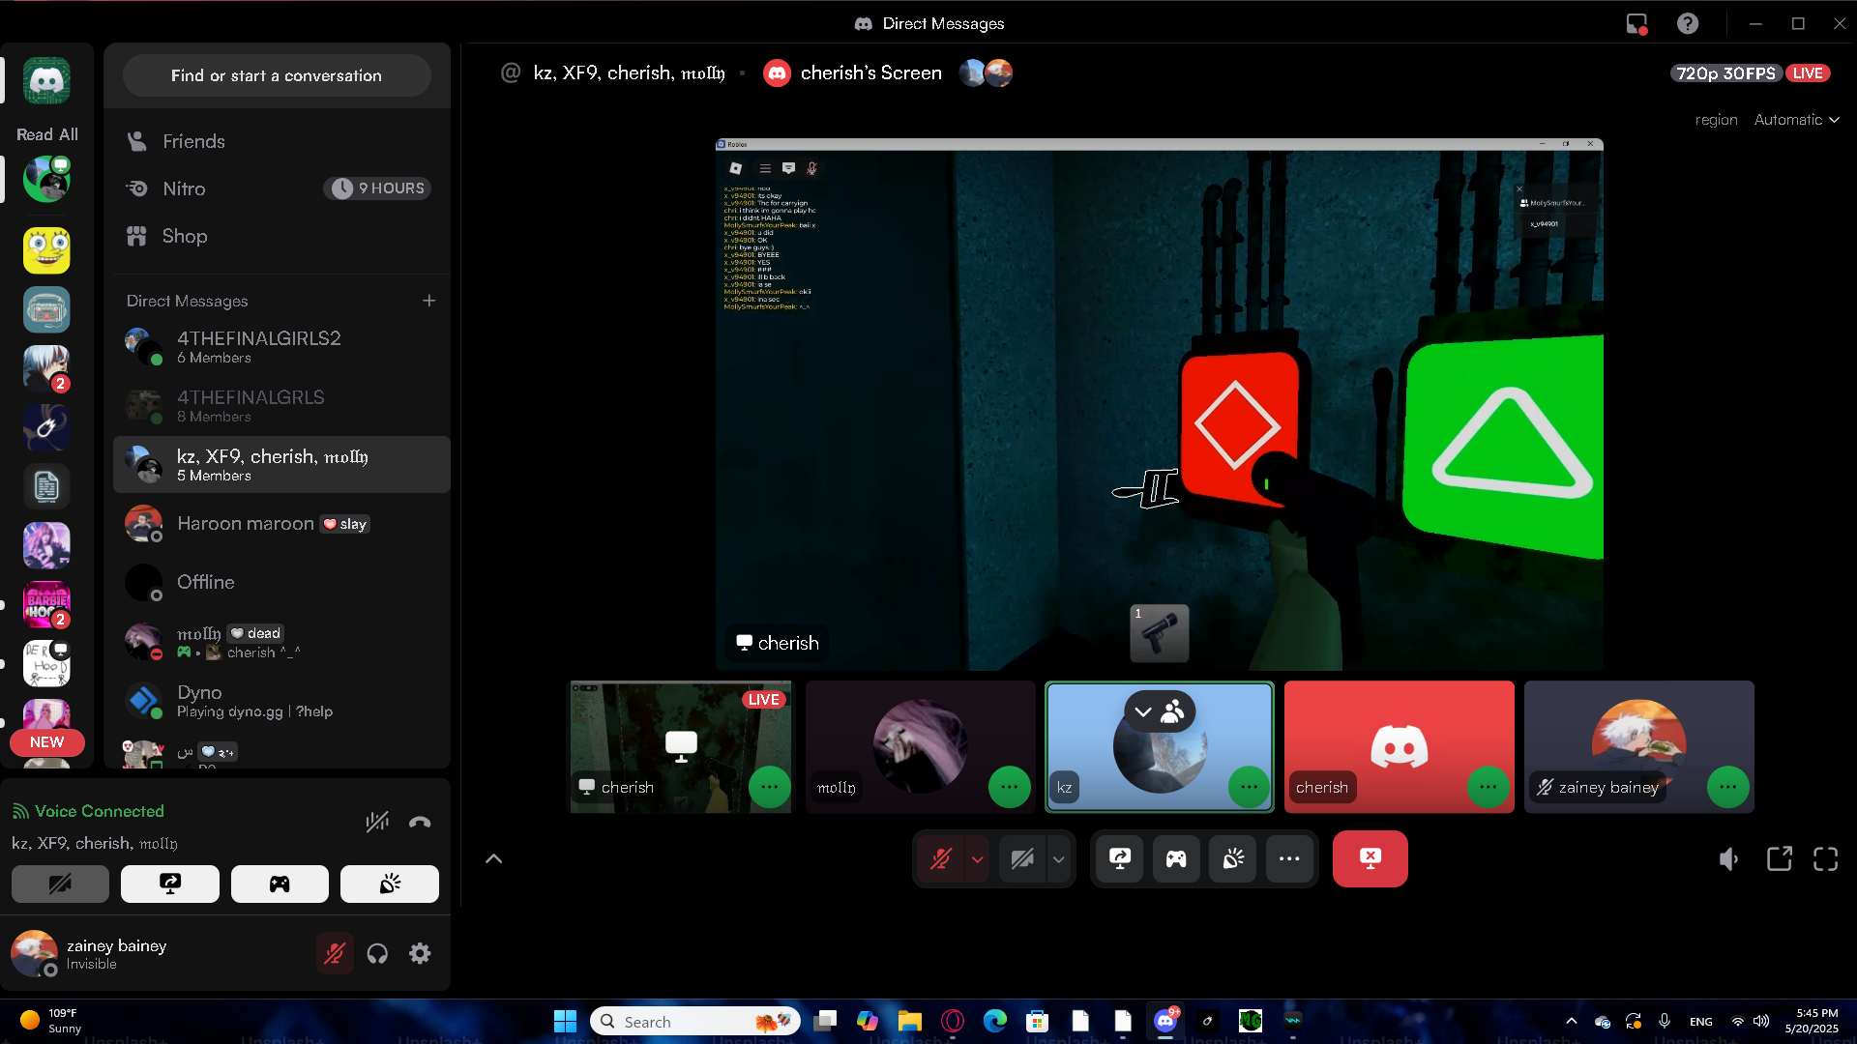Expand camera options arrow

point(1059,858)
